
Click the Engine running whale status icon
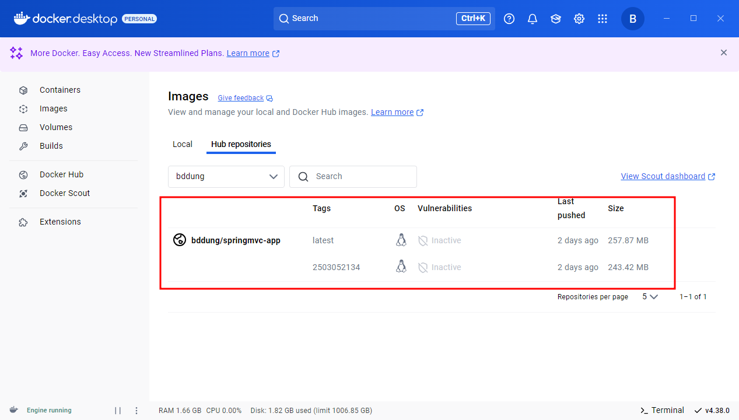13,410
